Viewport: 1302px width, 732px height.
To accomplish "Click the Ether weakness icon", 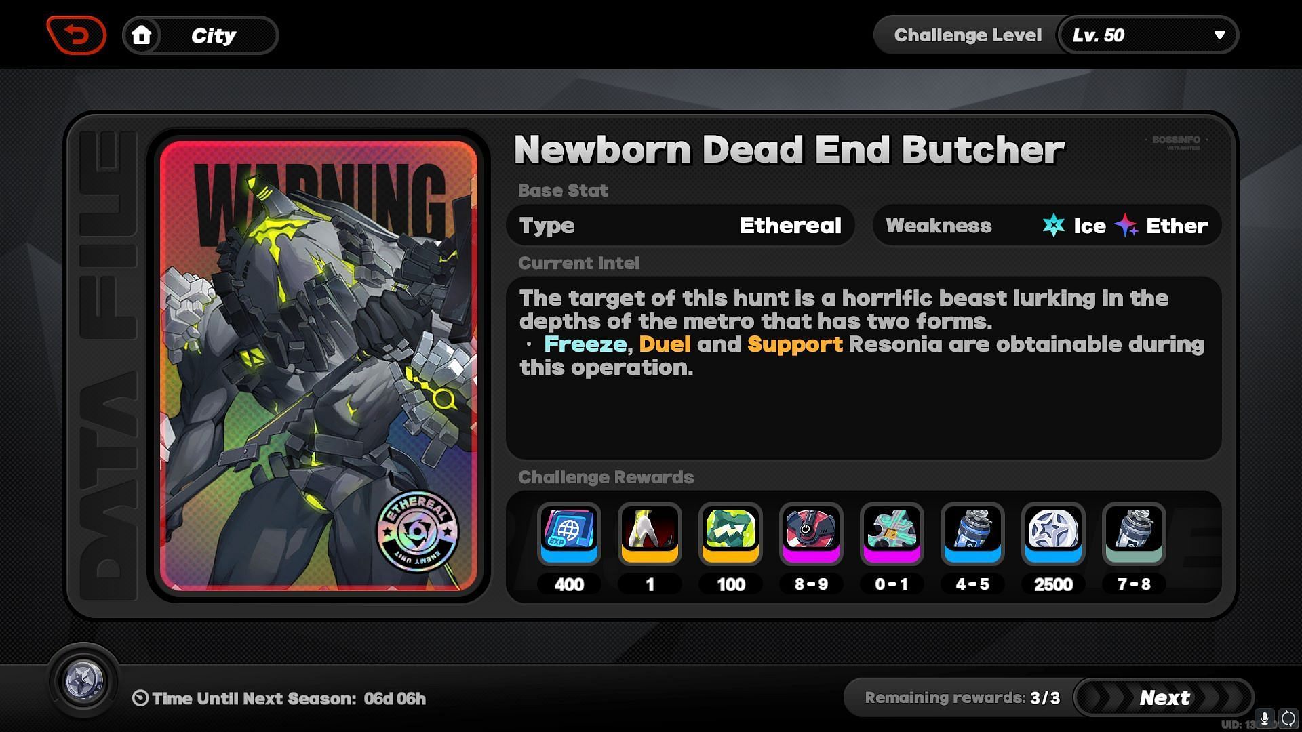I will click(1126, 225).
